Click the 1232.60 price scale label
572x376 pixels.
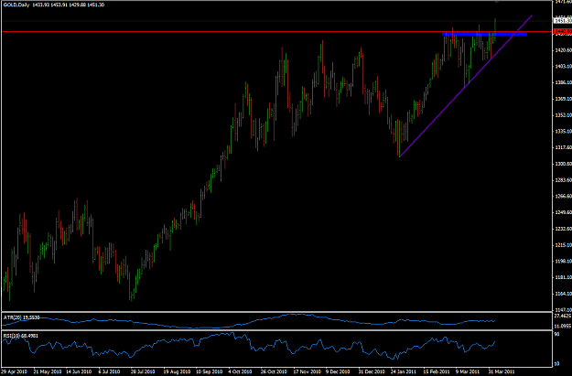564,229
